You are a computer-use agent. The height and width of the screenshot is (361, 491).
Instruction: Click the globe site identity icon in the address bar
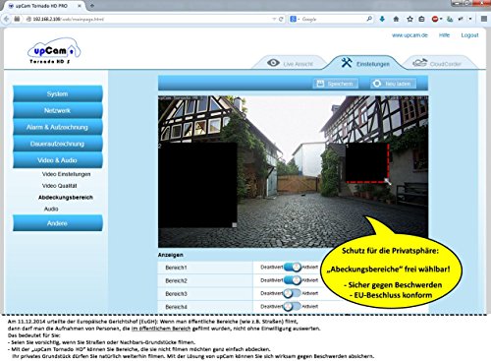tap(28, 19)
